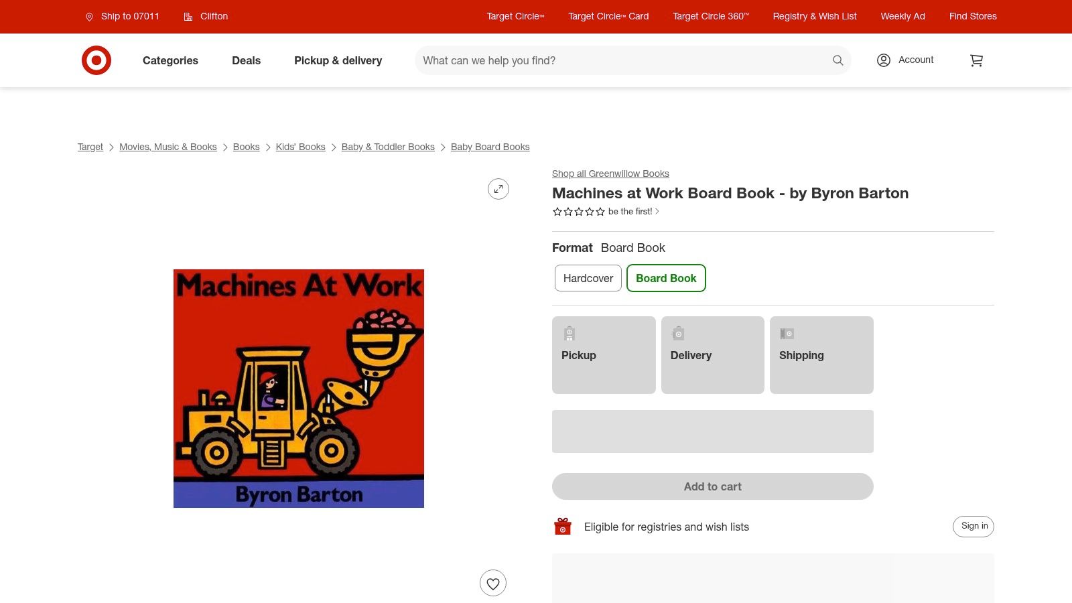The height and width of the screenshot is (603, 1072).
Task: Click the heart favorite icon
Action: coord(493,583)
